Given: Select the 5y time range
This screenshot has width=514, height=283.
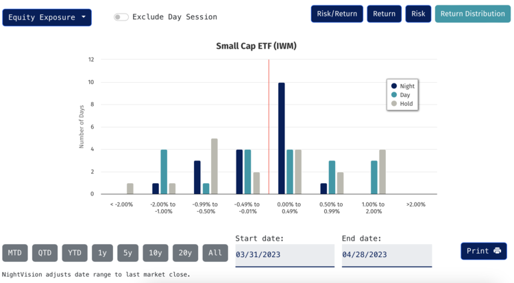Looking at the screenshot, I should (128, 253).
